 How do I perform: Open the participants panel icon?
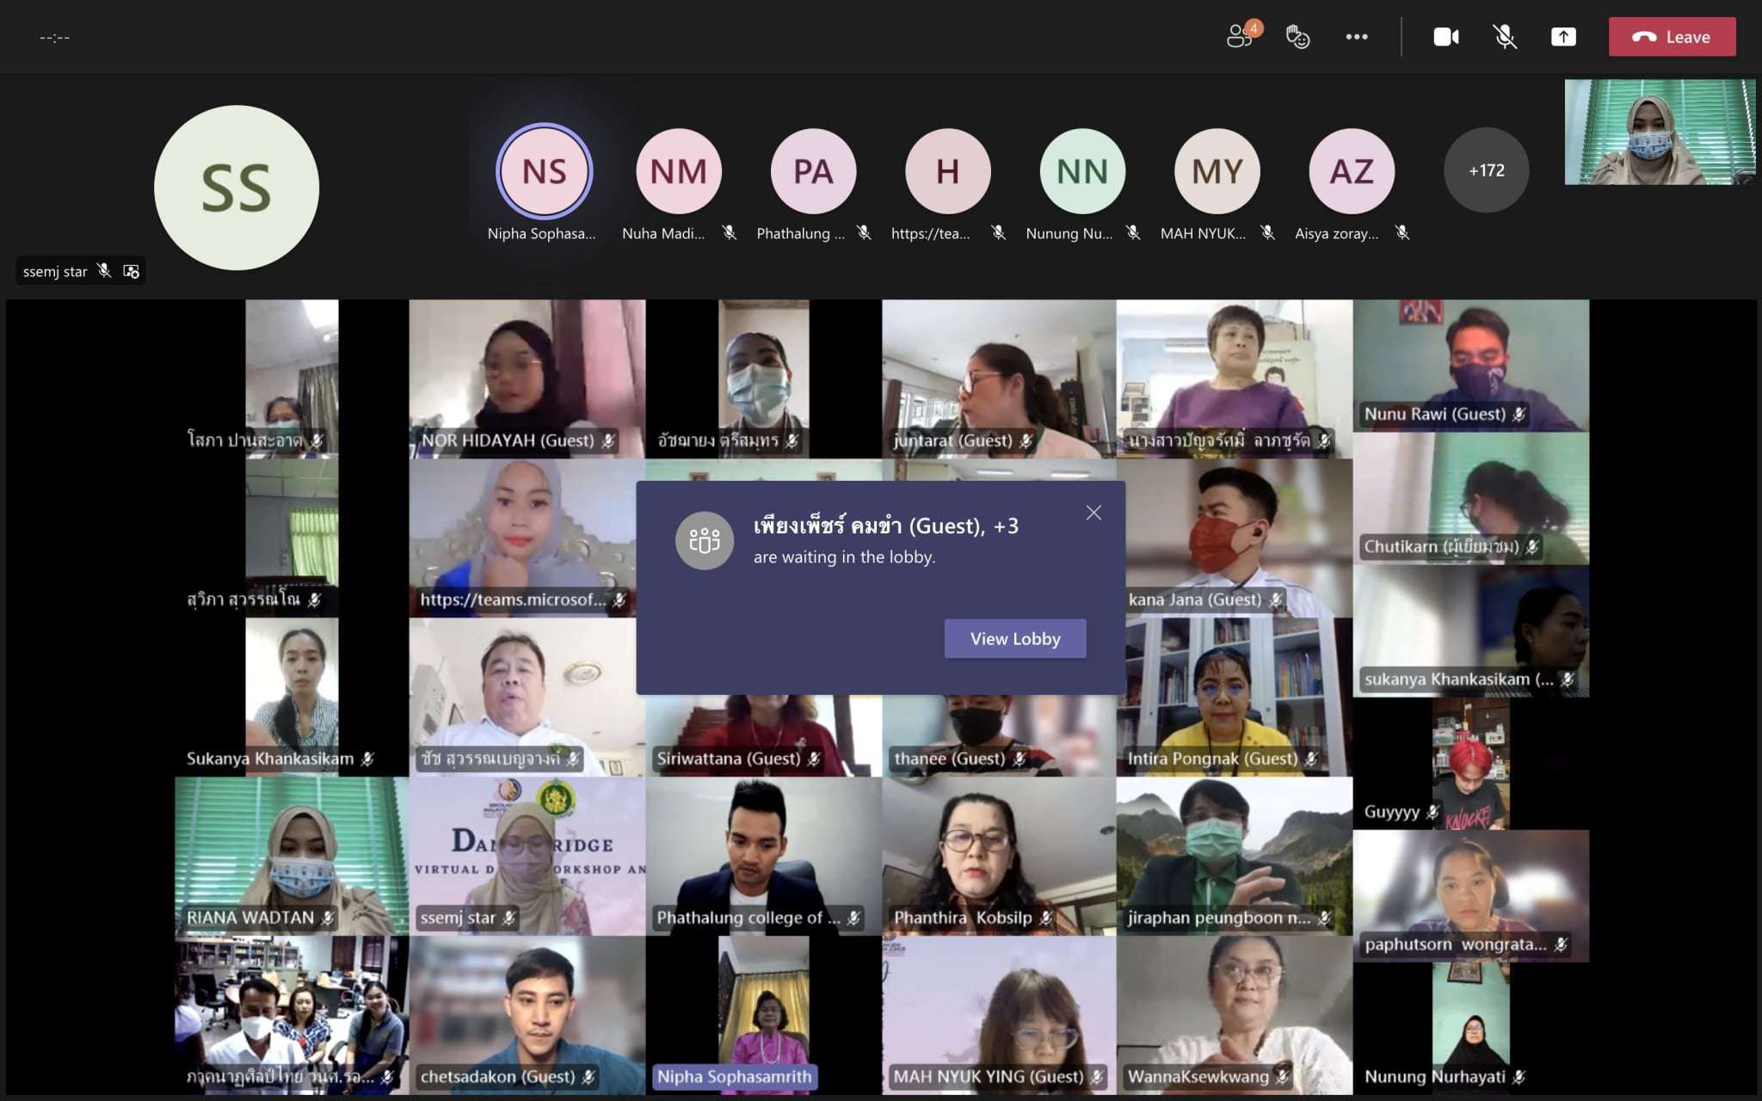pos(1240,36)
